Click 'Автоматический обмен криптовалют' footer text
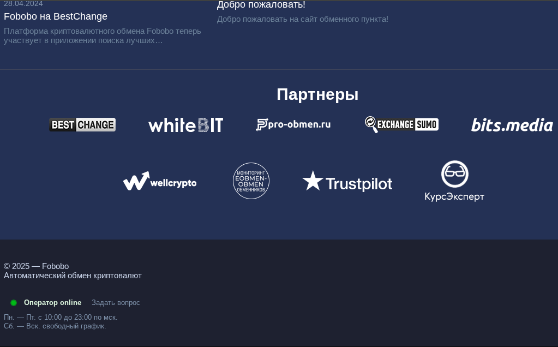The image size is (558, 347). click(x=73, y=276)
